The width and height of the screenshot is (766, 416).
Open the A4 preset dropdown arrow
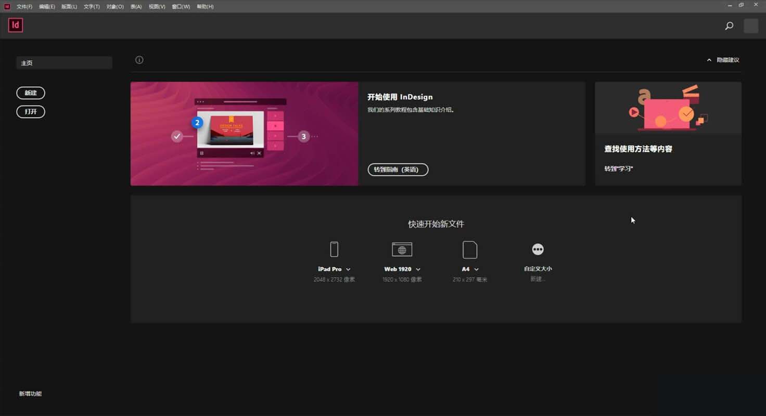pos(476,269)
